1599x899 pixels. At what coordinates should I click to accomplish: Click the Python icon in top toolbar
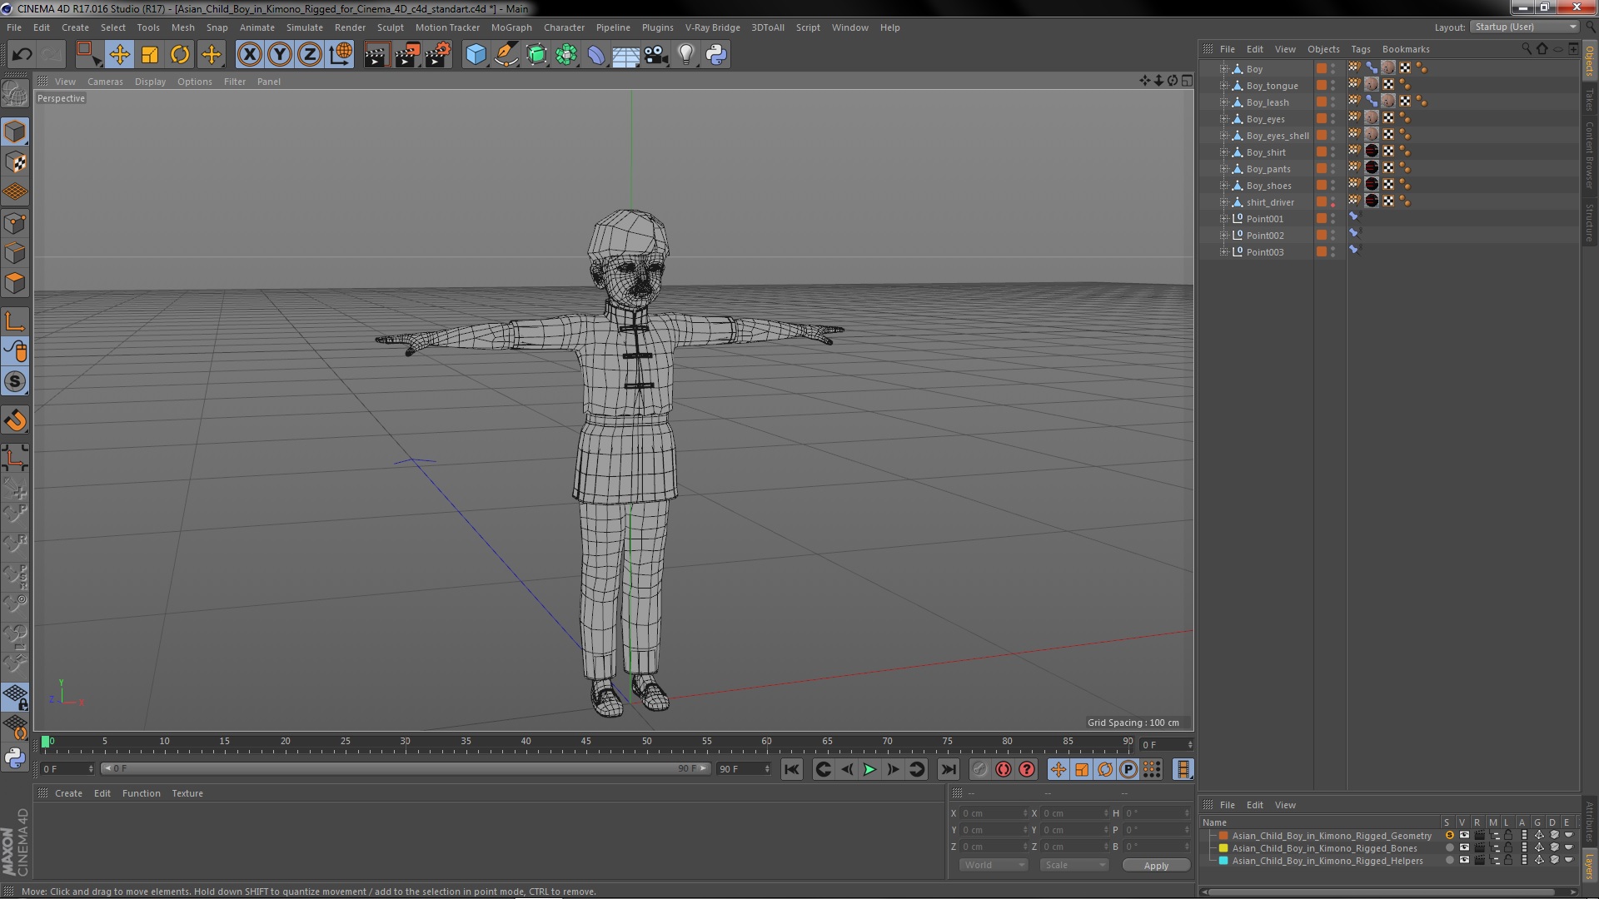click(716, 55)
